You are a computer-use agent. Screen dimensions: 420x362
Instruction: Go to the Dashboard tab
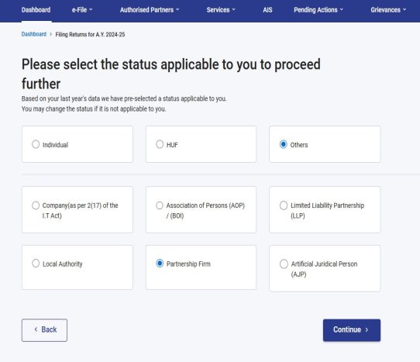coord(36,10)
